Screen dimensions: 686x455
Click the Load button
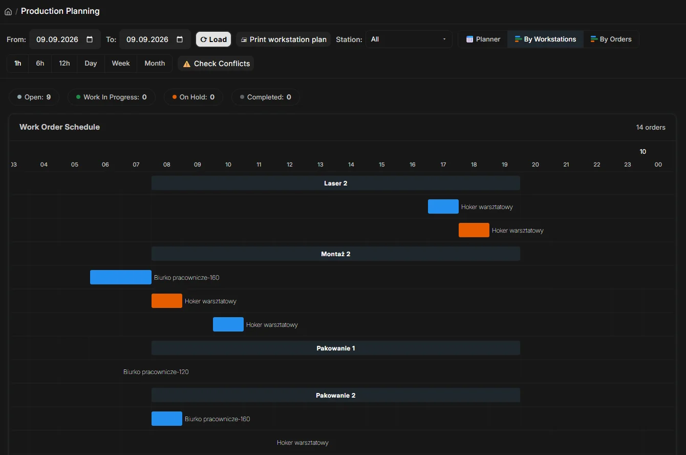click(213, 39)
